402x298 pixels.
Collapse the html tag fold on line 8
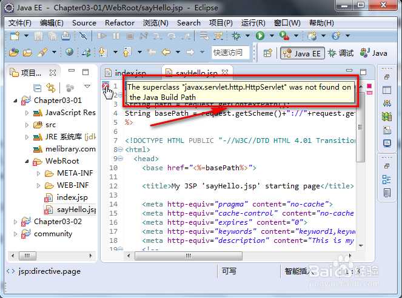pyautogui.click(x=120, y=149)
